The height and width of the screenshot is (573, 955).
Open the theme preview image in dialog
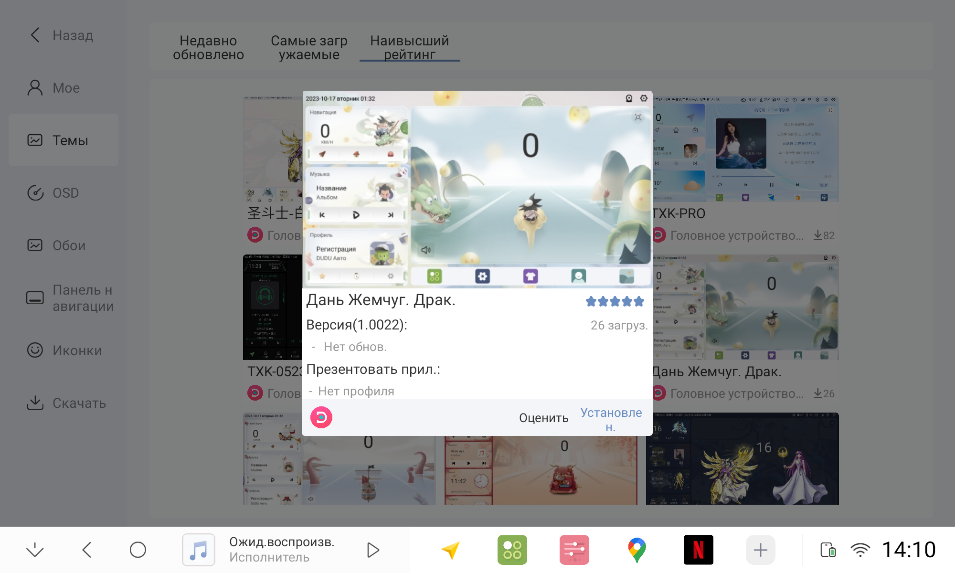point(477,190)
